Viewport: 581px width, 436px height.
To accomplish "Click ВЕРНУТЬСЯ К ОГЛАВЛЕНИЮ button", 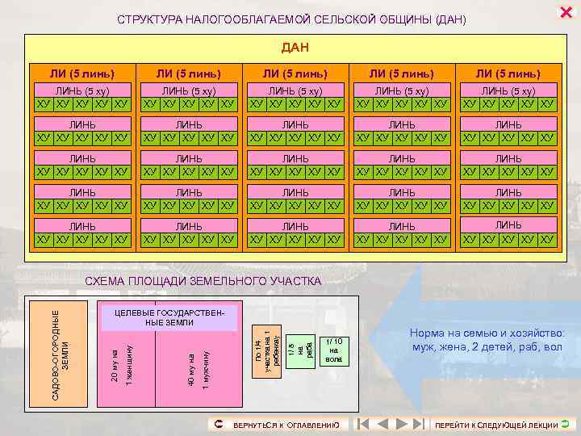I will pos(278,425).
